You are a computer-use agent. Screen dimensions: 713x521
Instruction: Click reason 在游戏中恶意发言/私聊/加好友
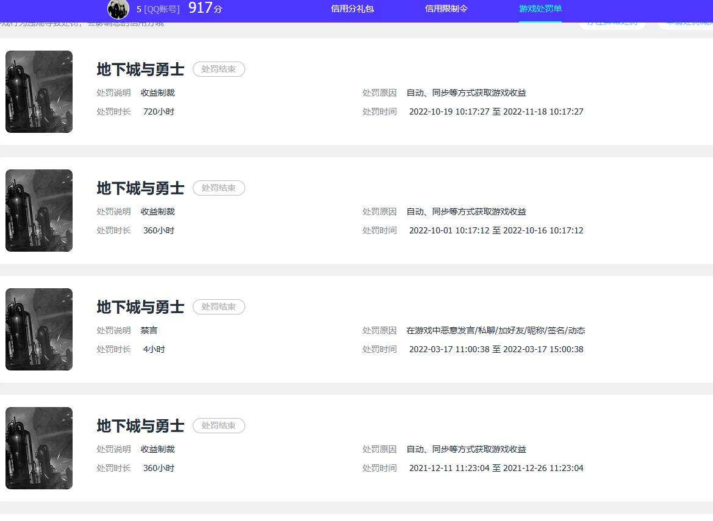496,330
